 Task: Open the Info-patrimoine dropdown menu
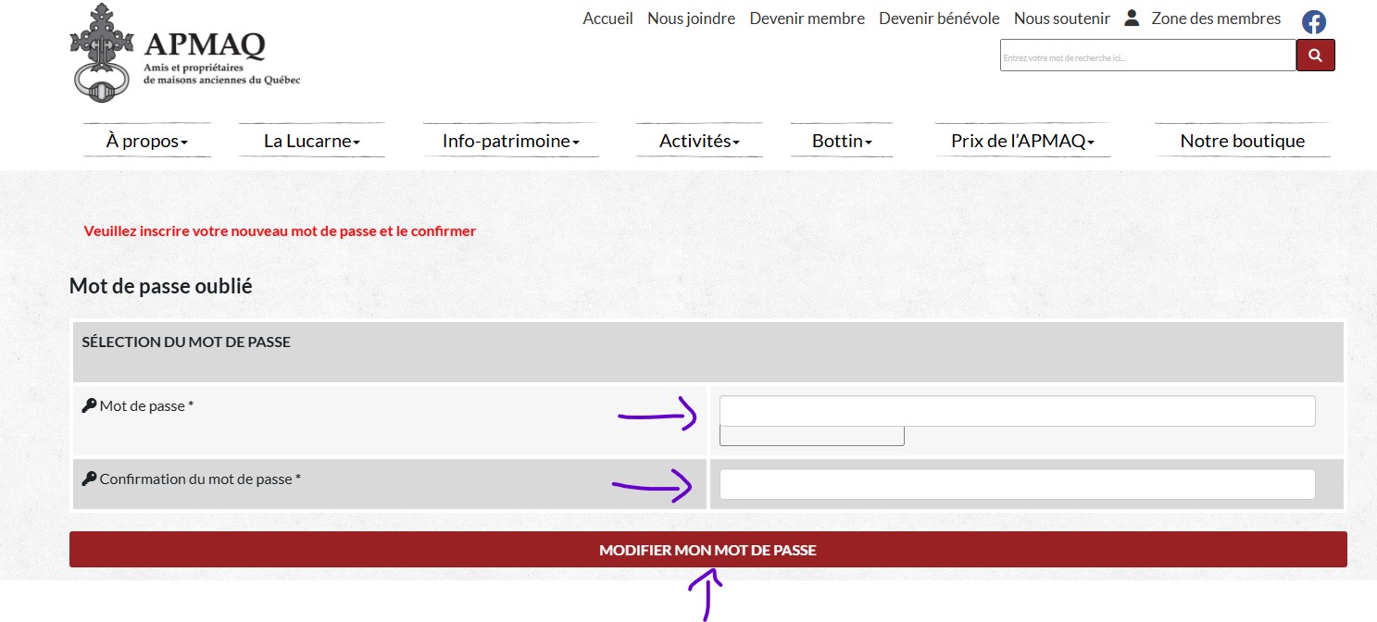click(x=510, y=142)
